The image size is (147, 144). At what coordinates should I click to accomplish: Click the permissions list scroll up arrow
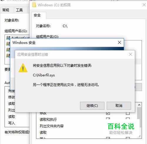pyautogui.click(x=139, y=105)
